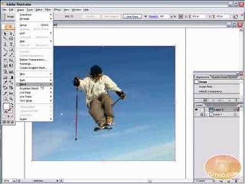
Task: Select the Magic Wand tool
Action: point(6,39)
